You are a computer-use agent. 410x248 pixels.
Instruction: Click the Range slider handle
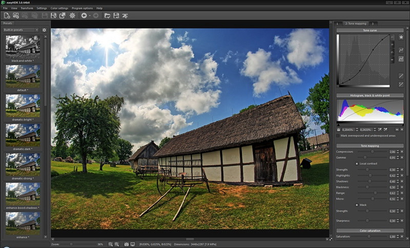click(375, 193)
